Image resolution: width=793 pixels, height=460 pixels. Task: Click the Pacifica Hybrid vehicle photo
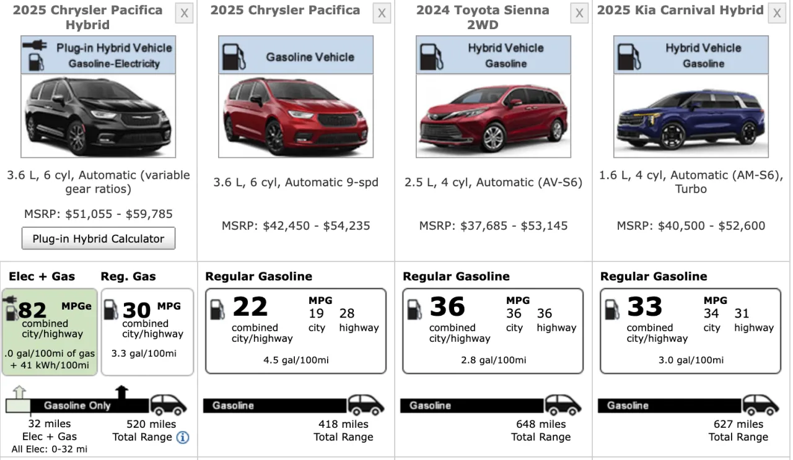98,116
